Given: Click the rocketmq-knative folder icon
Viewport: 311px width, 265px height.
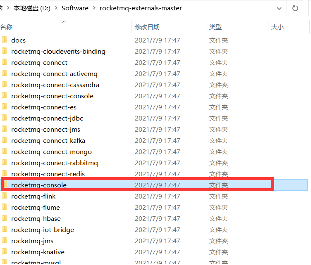Looking at the screenshot, I should (x=5, y=251).
